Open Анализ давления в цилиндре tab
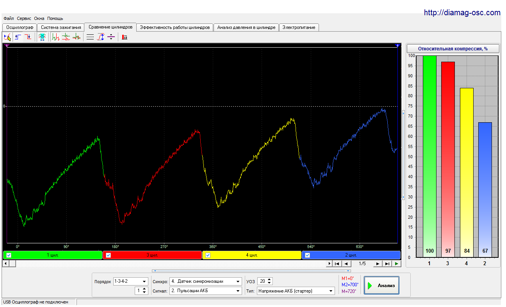This screenshot has height=307, width=506. 246,27
